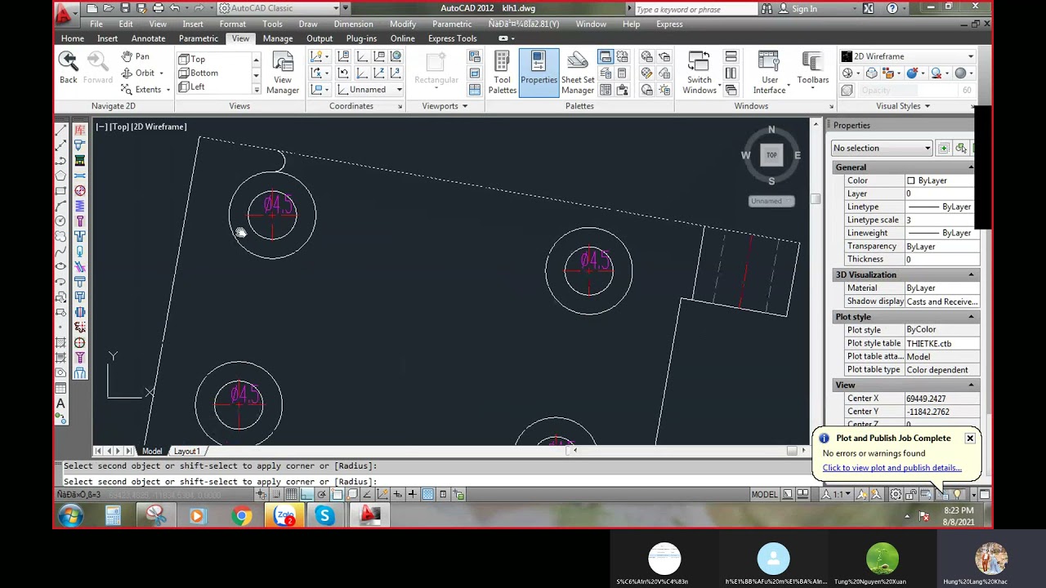Viewport: 1046px width, 588px height.
Task: Click the command line input area
Action: tap(433, 481)
